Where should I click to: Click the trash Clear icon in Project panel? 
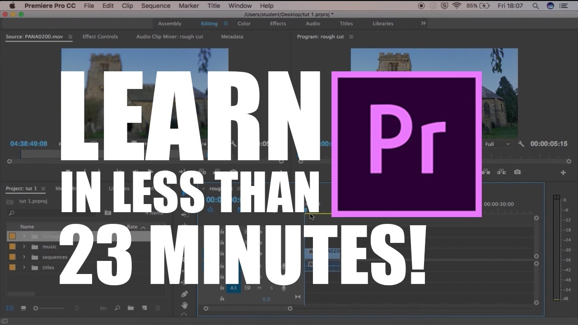click(x=158, y=308)
